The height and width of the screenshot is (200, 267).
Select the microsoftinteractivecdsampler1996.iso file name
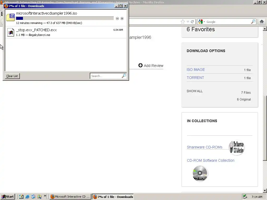point(46,13)
